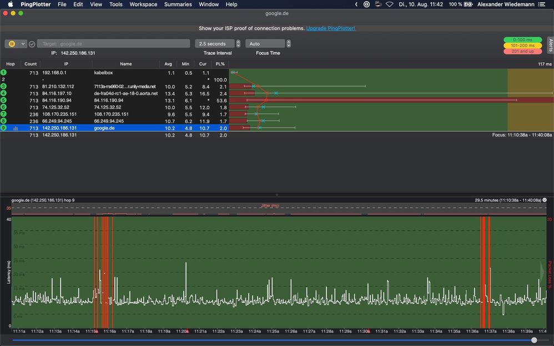Click the red marker at 11:20a on timeline
The width and height of the screenshot is (554, 346).
[x=187, y=331]
